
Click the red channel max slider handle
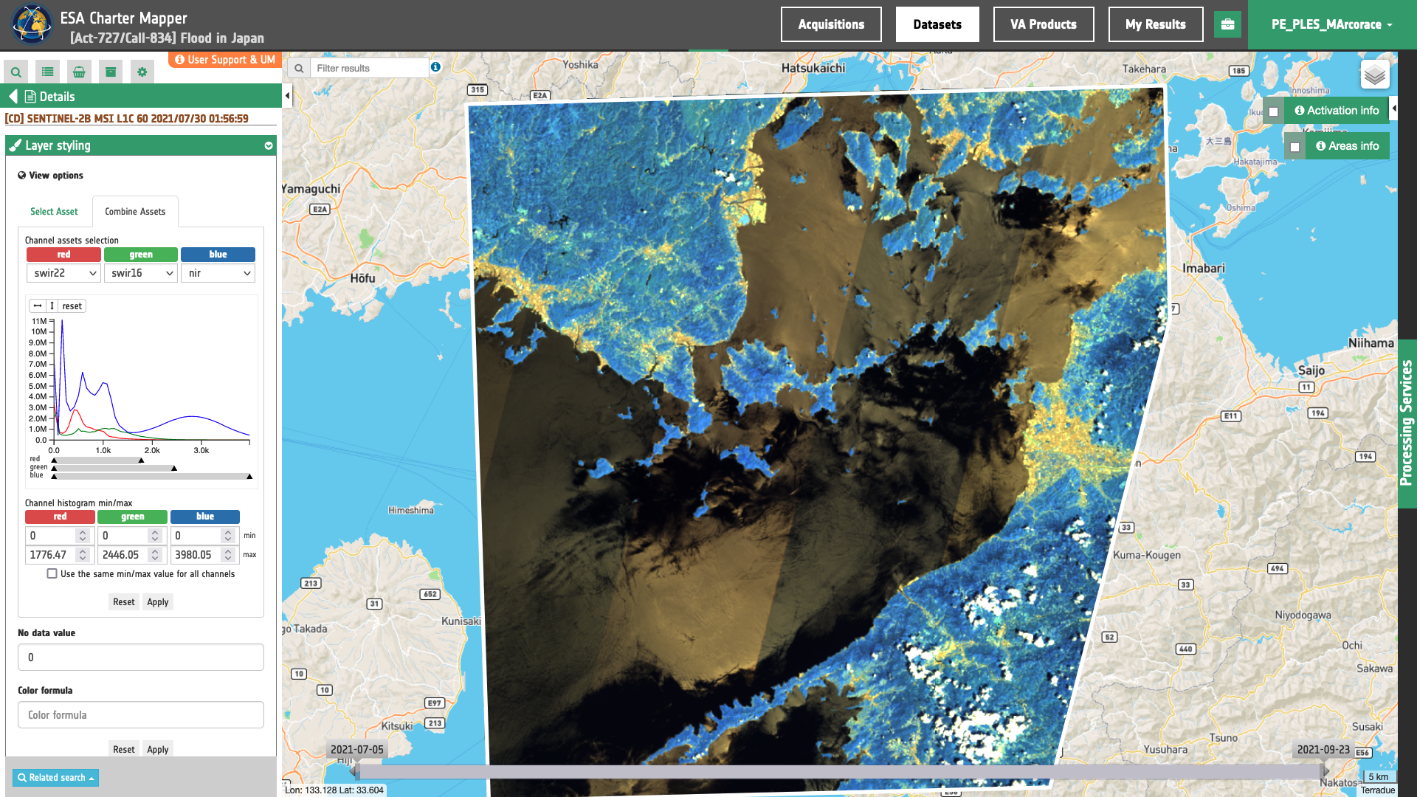(x=141, y=460)
